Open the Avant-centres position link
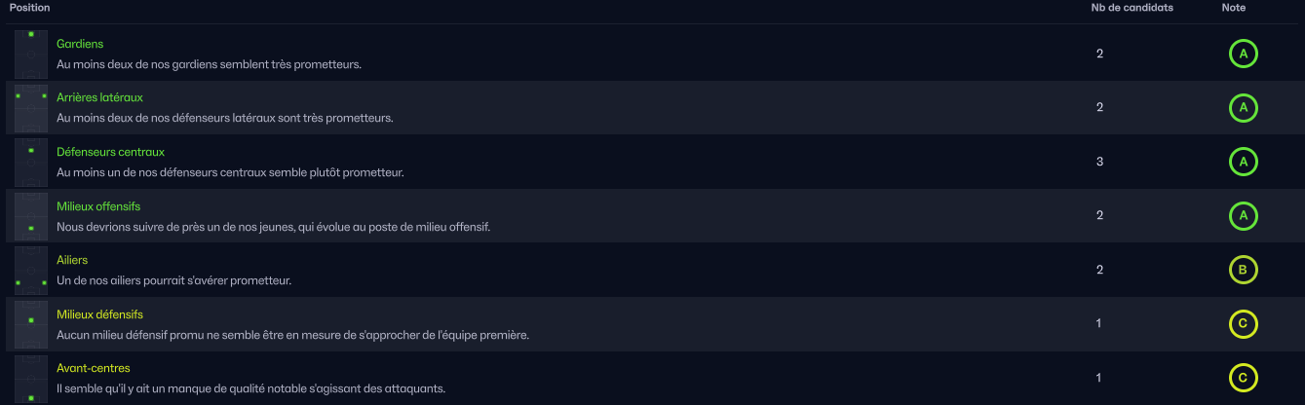The image size is (1305, 405). pyautogui.click(x=94, y=368)
